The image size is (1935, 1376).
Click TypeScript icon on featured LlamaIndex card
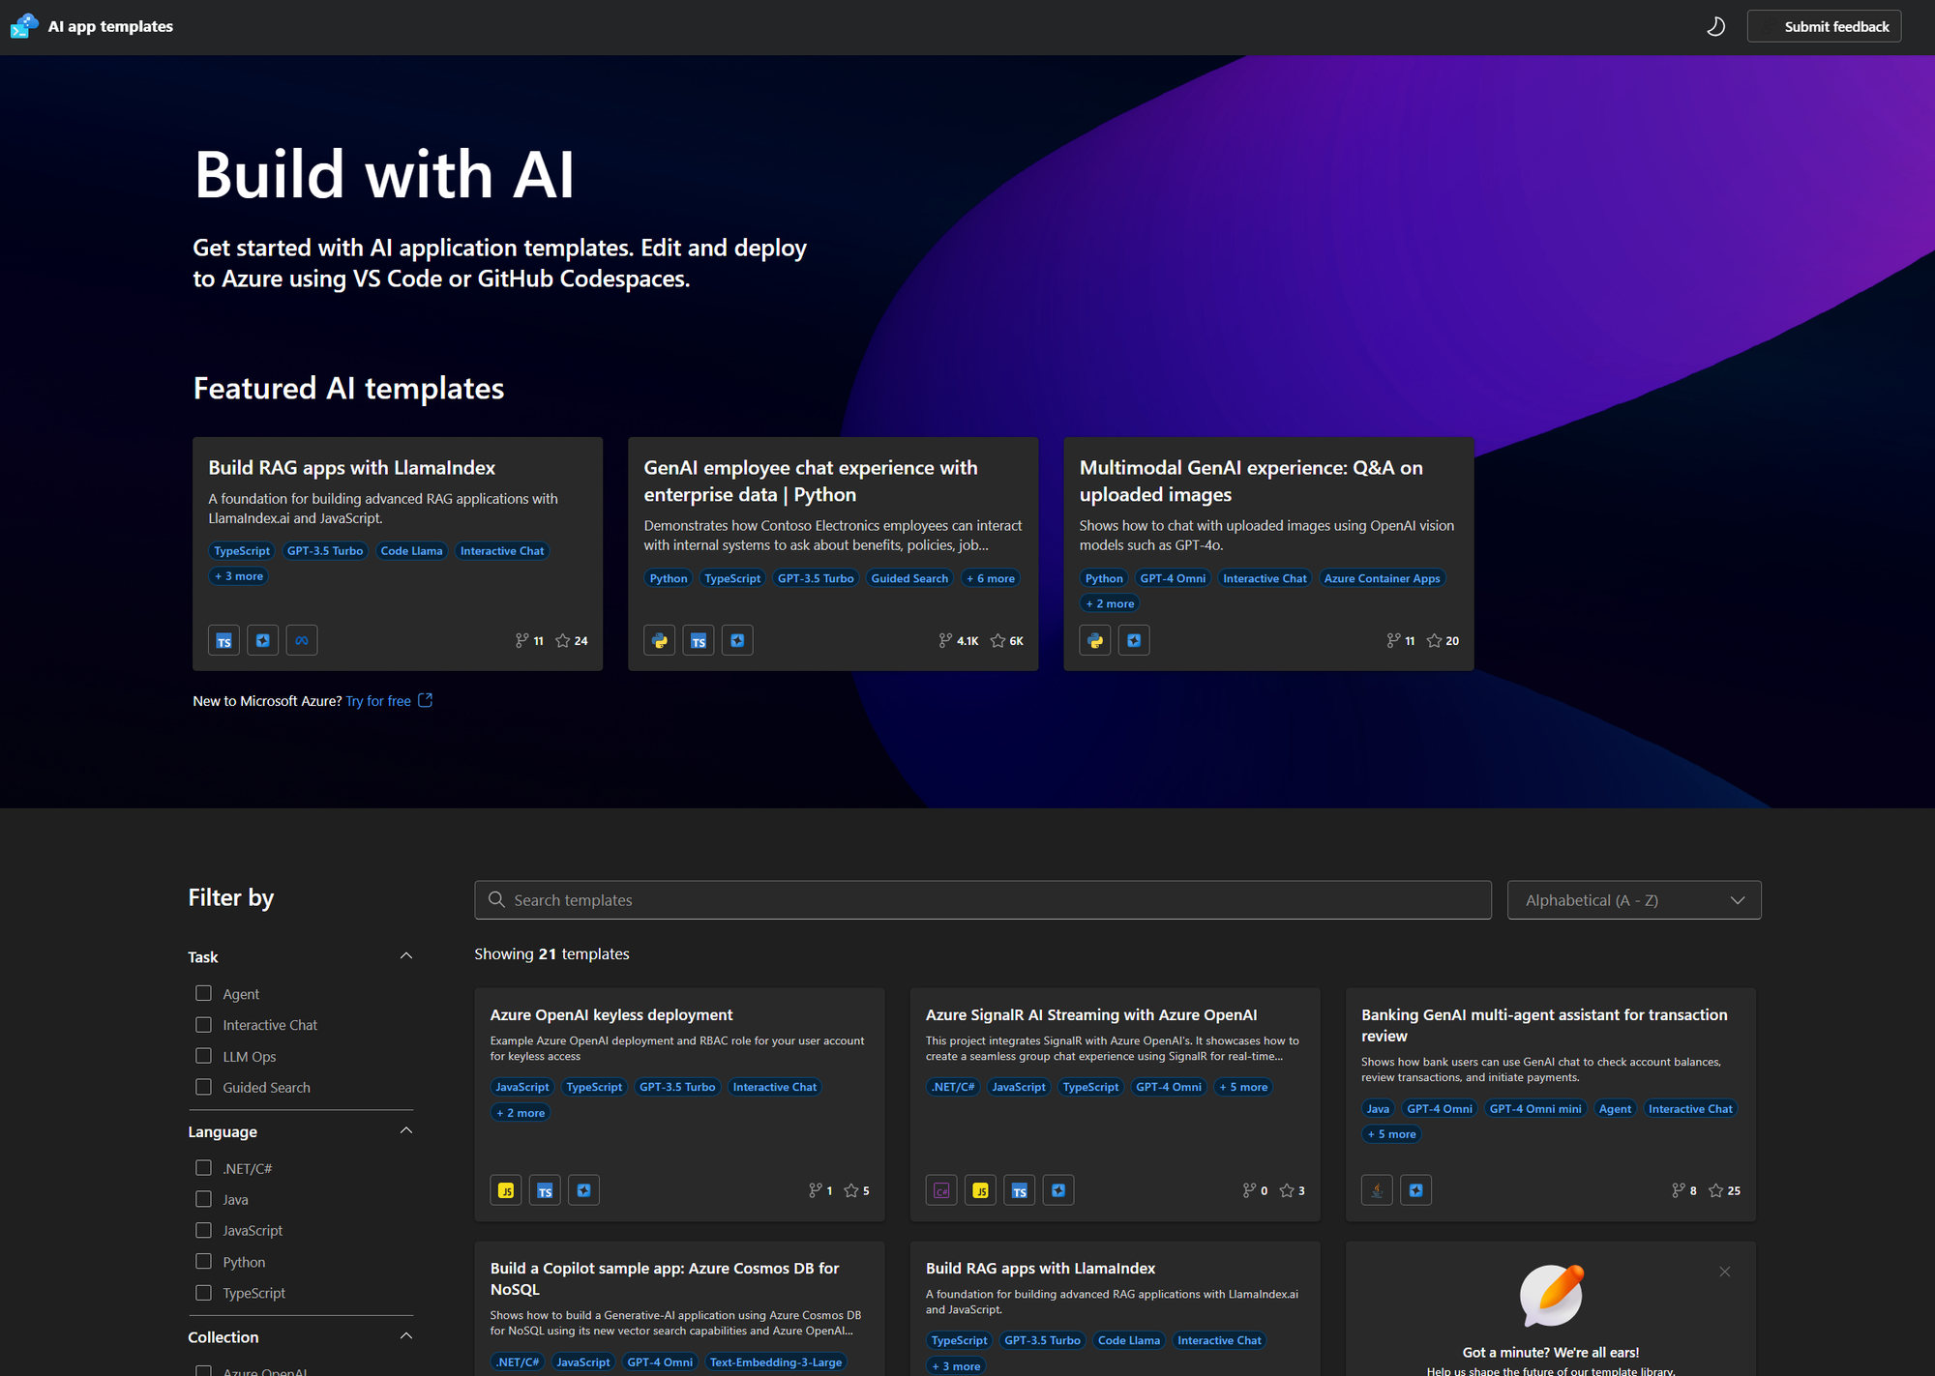(223, 640)
